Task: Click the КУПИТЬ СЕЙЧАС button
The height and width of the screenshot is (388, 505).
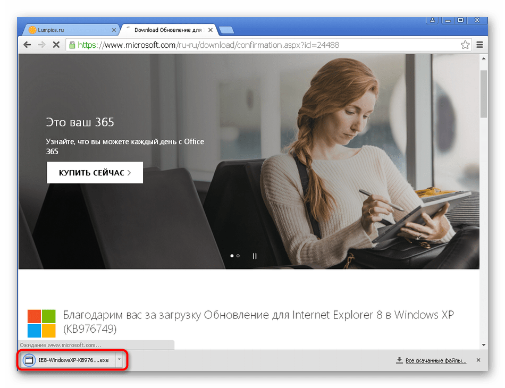Action: click(95, 173)
